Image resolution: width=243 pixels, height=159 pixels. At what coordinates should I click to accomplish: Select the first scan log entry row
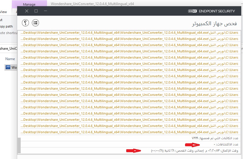tap(129, 33)
